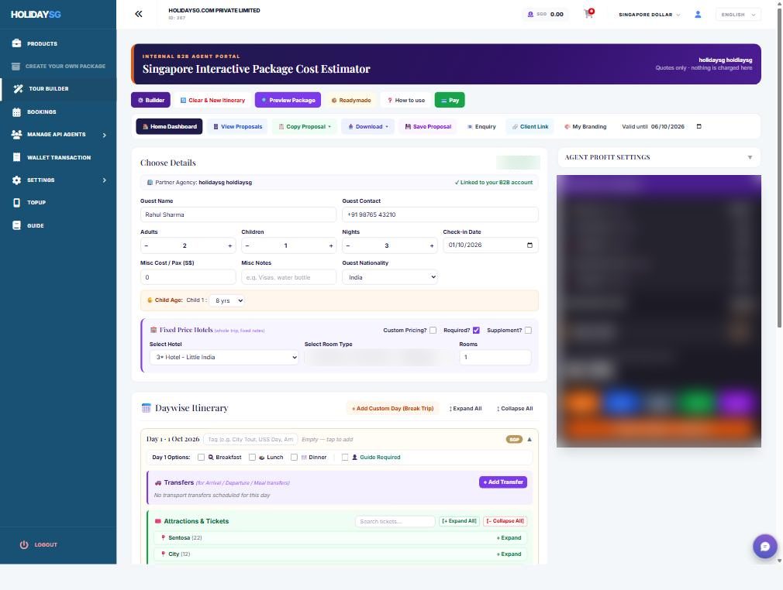Open Home Dashboard

coord(169,127)
